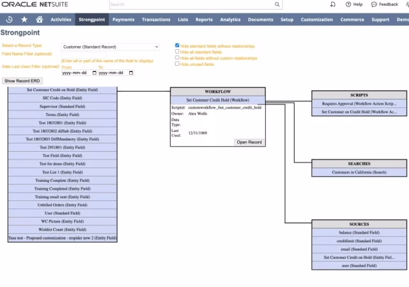Image resolution: width=409 pixels, height=287 pixels.
Task: Open the Shortcuts star icon
Action: pos(24,20)
